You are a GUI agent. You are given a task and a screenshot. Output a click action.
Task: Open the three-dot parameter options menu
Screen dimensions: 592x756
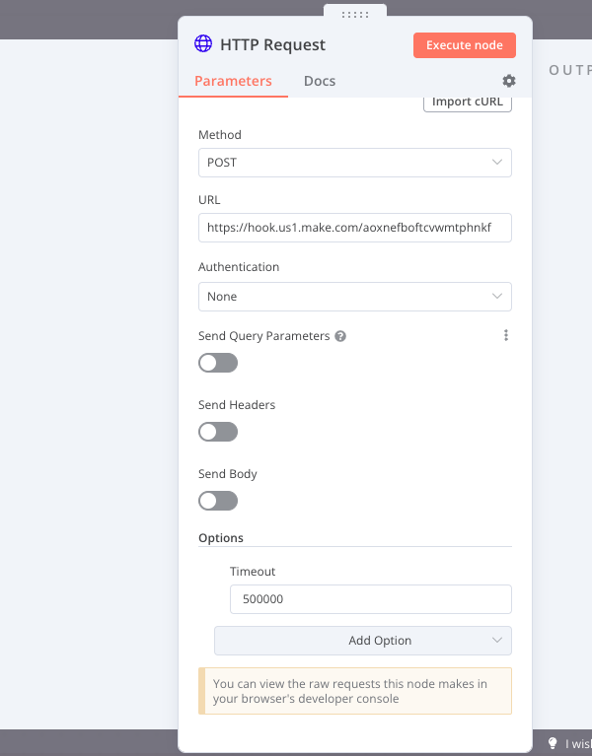coord(506,335)
